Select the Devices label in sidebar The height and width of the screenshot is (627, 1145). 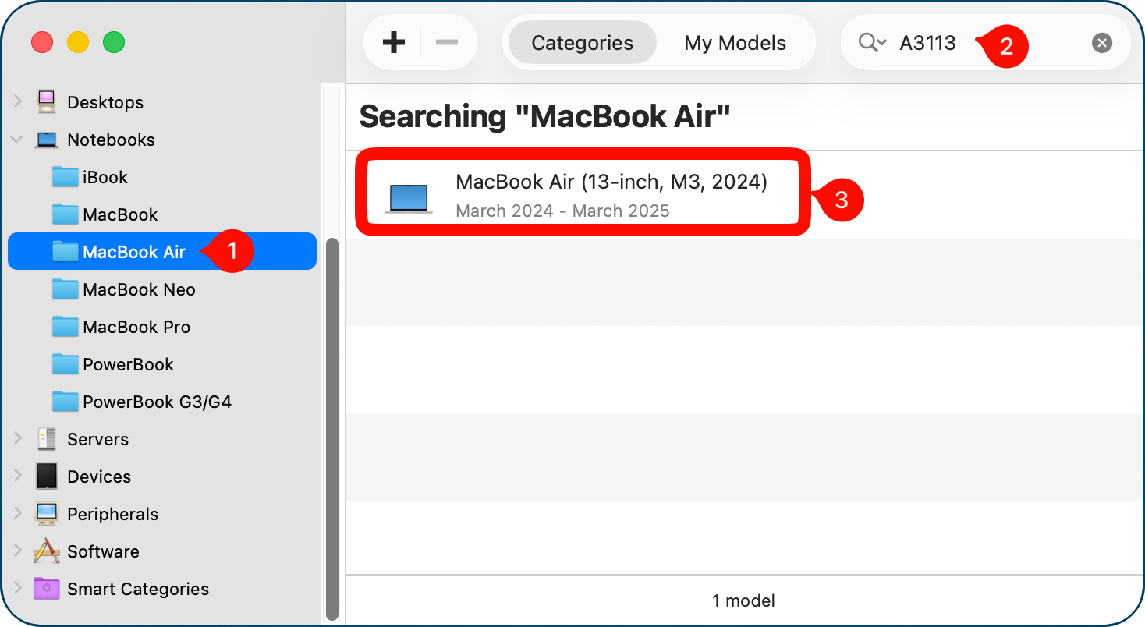[99, 476]
